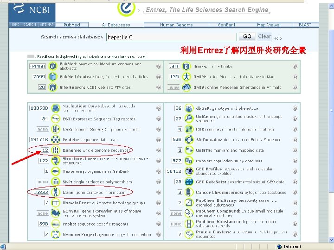Open the Genome Project icon

click(56, 234)
